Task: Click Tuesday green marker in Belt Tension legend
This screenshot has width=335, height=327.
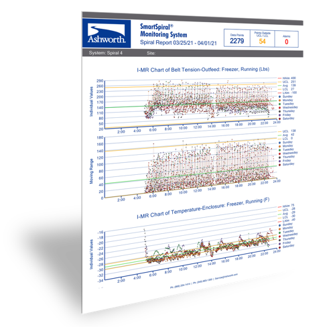Action: (279, 104)
